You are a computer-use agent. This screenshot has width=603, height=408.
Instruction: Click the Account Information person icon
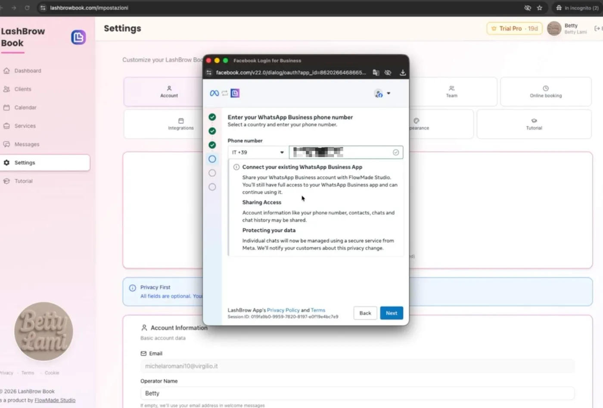point(144,328)
